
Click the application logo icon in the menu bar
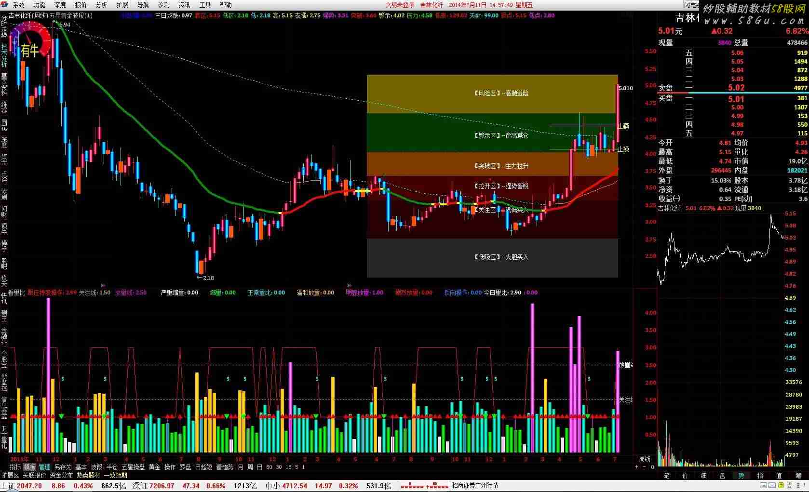coord(4,4)
